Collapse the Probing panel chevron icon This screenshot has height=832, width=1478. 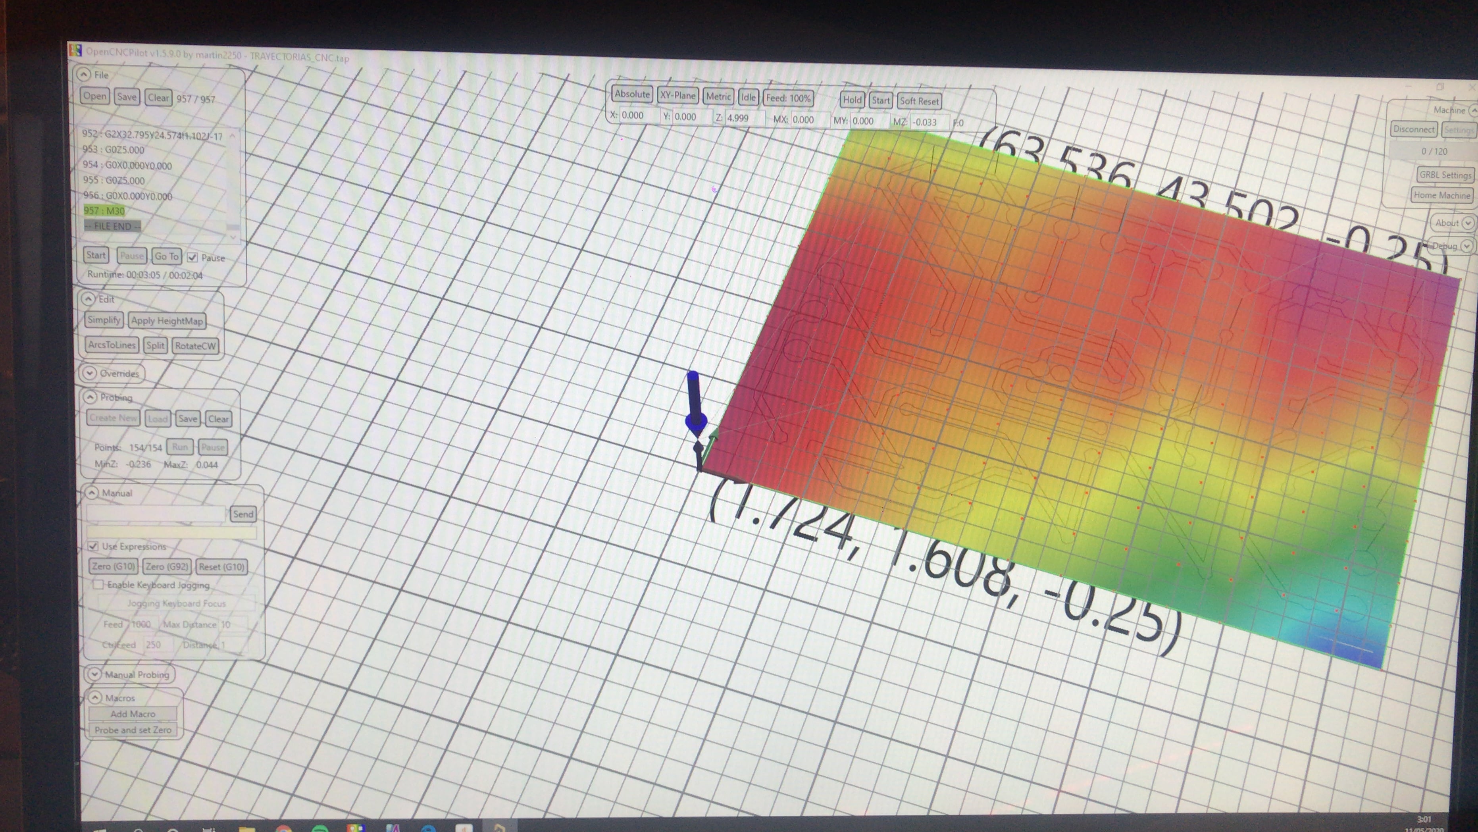pyautogui.click(x=90, y=397)
